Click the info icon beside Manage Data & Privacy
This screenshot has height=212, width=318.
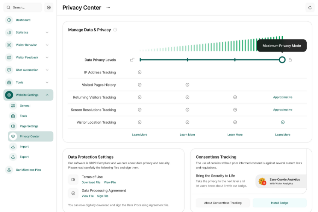click(x=115, y=30)
